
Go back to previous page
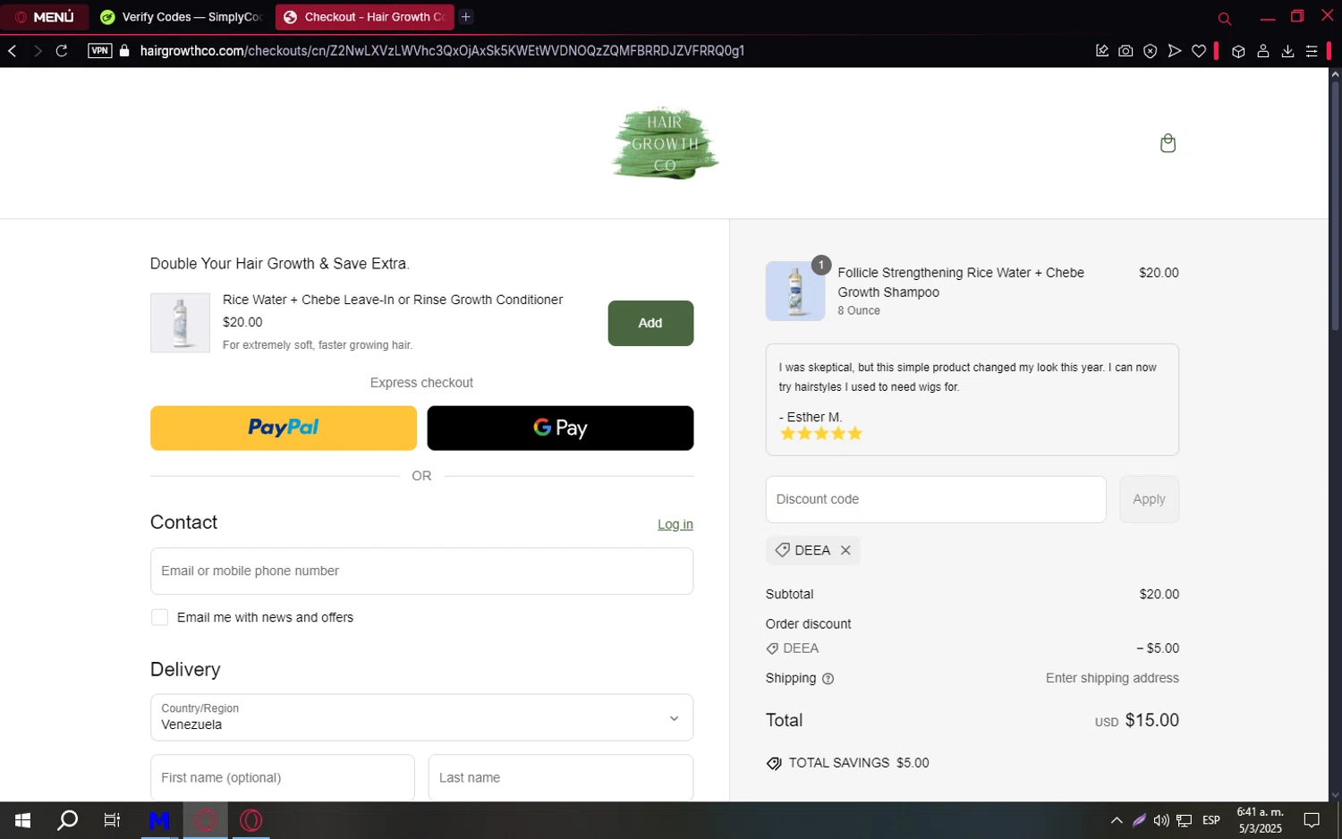(13, 51)
